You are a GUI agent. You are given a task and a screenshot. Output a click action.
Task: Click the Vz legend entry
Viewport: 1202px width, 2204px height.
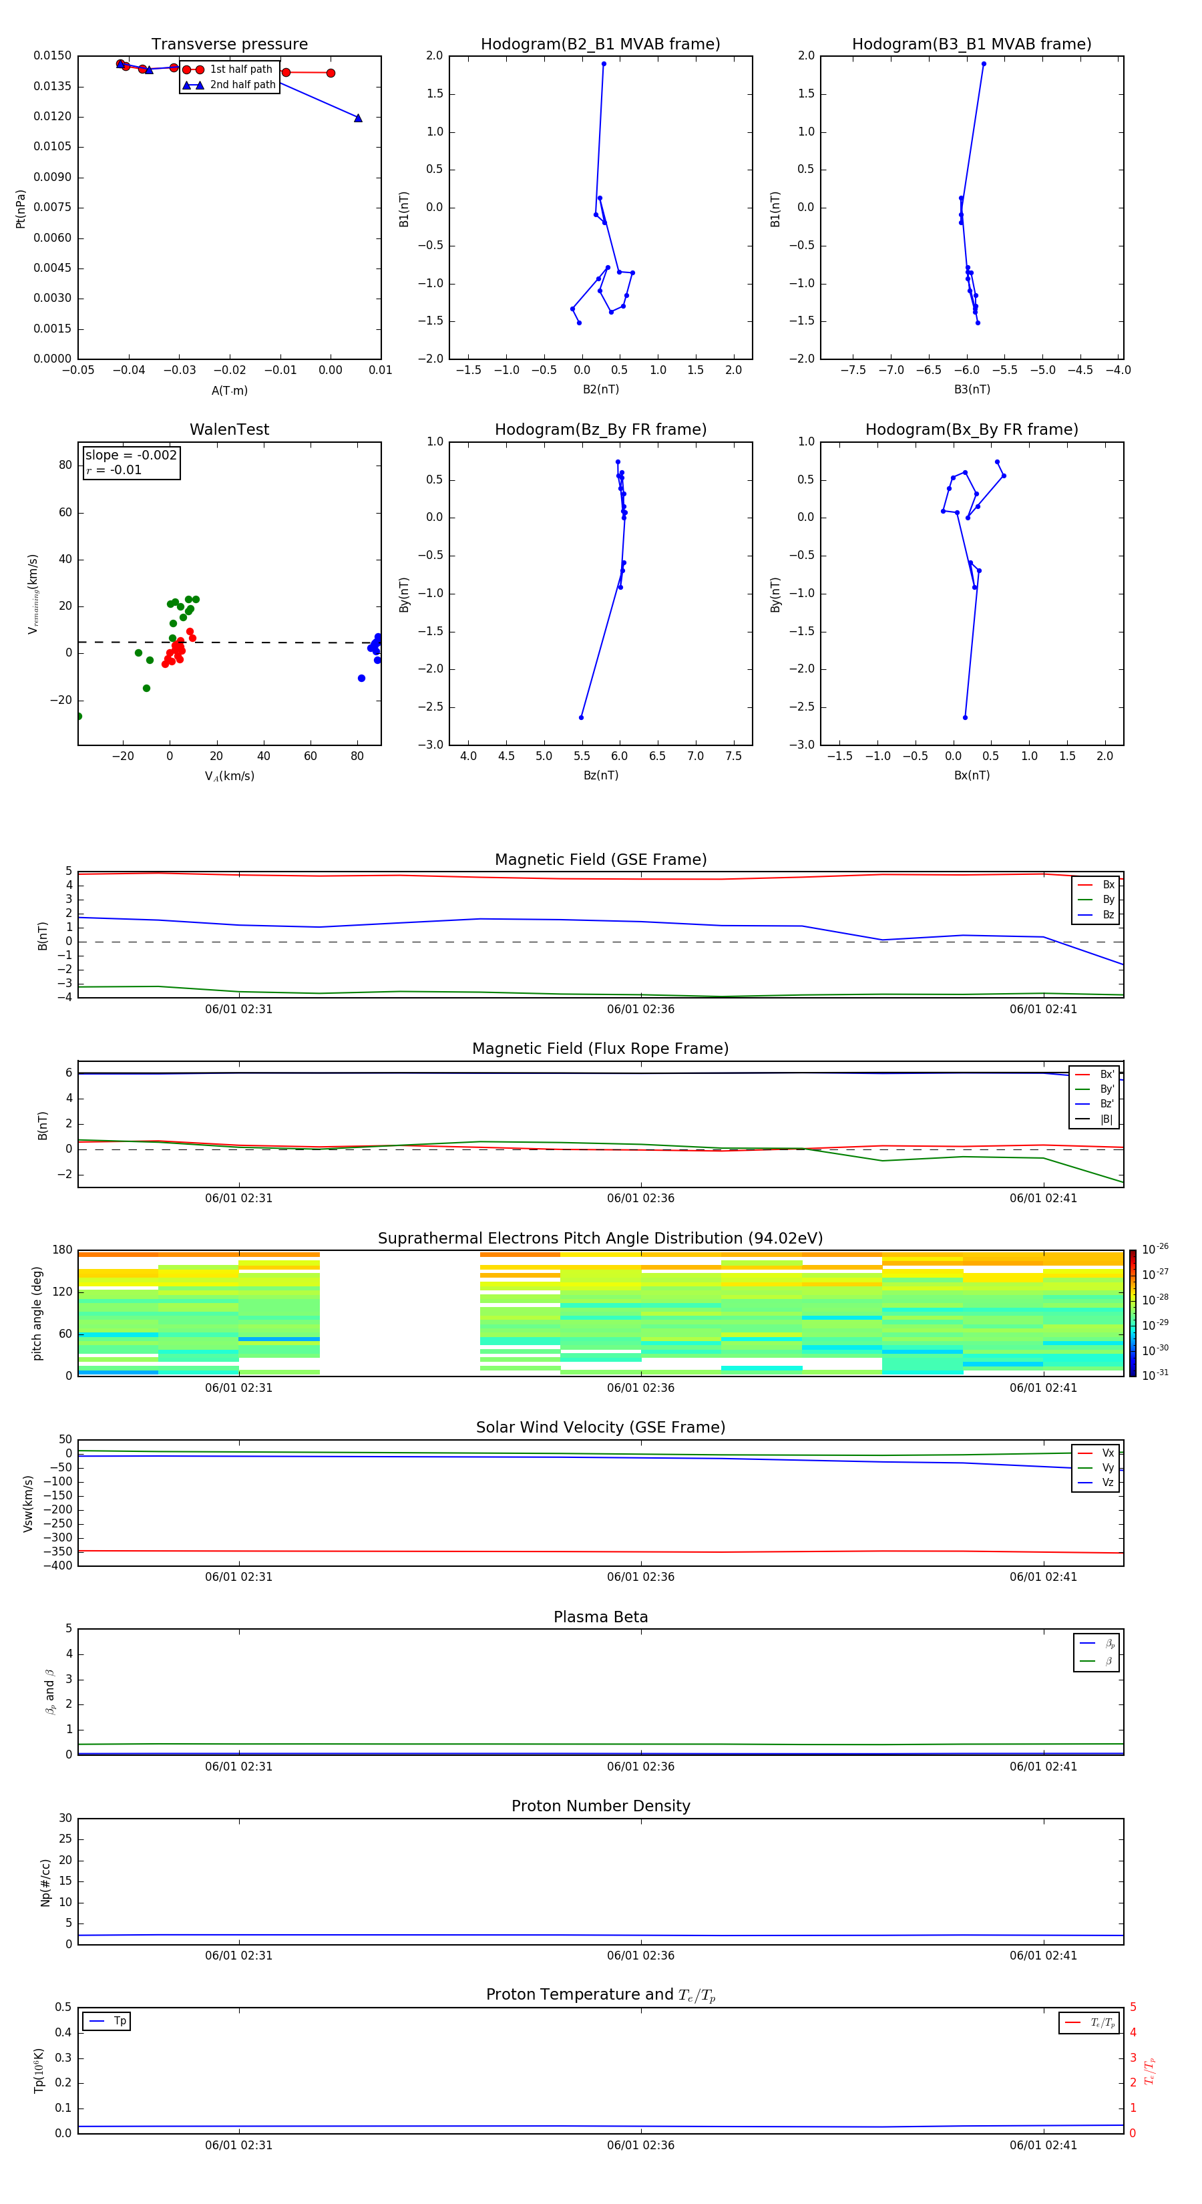coord(1096,1482)
